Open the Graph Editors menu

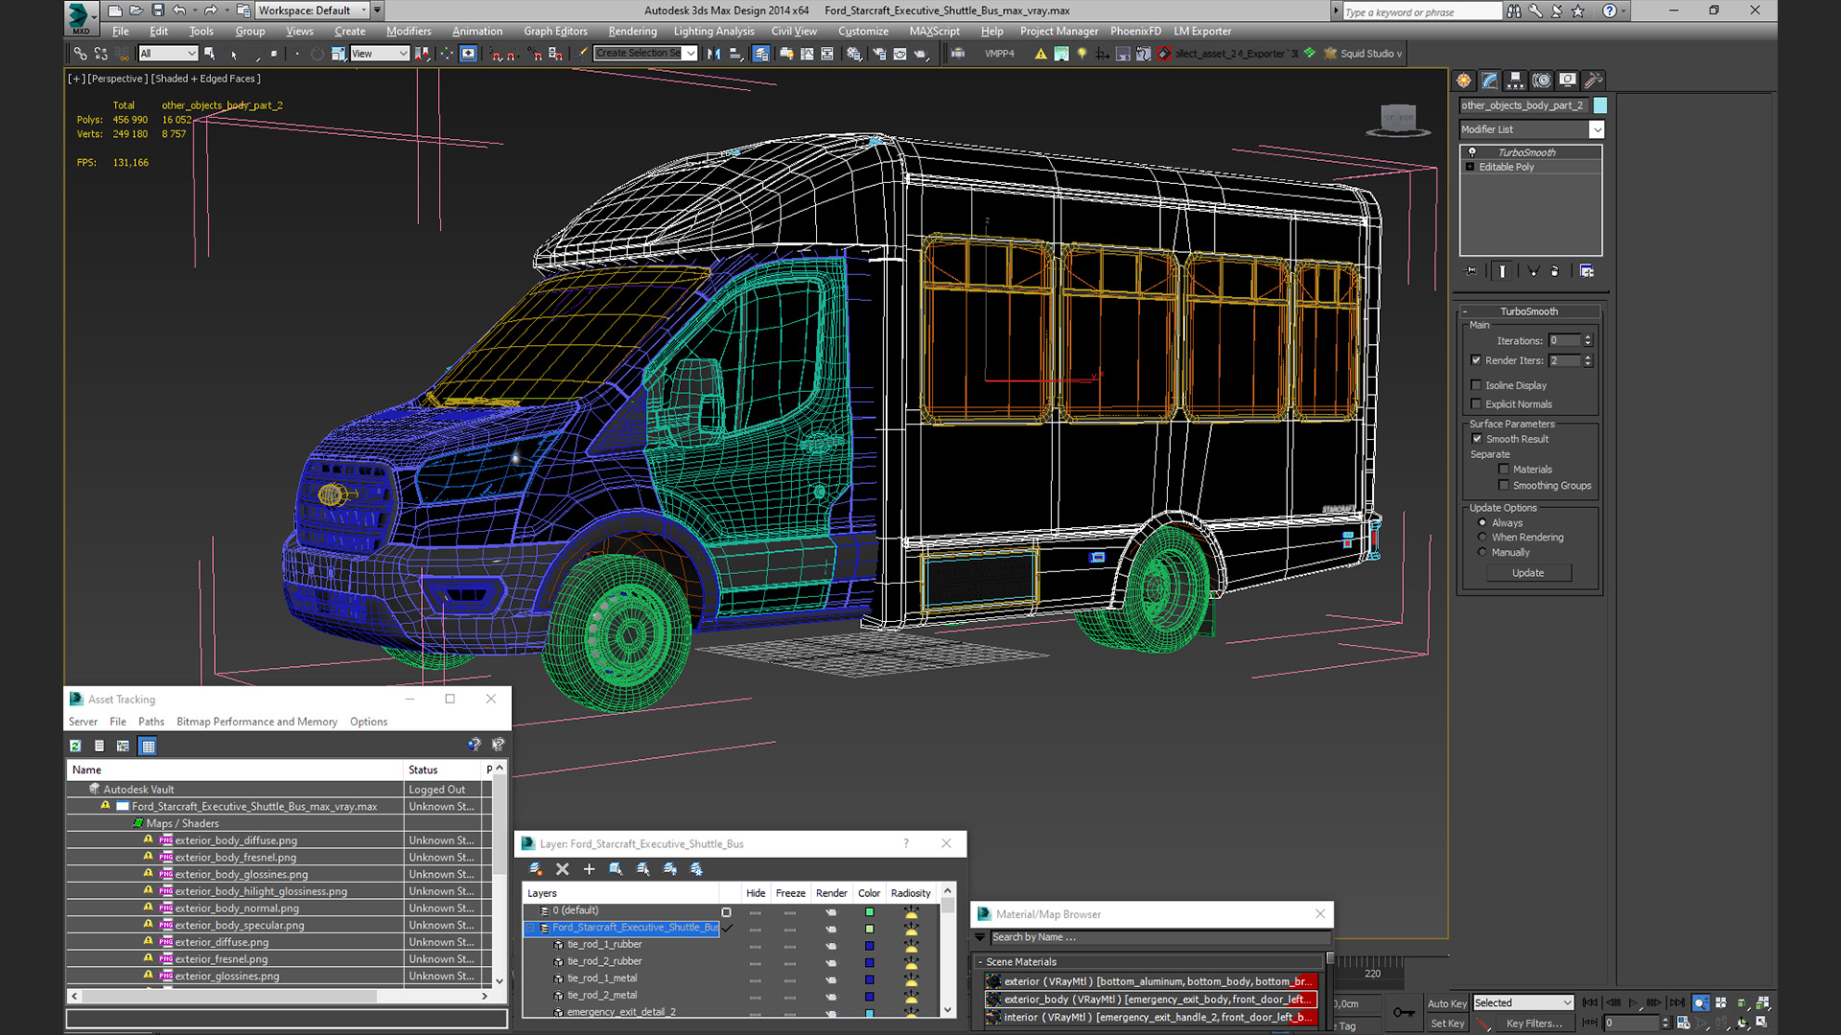click(x=555, y=32)
